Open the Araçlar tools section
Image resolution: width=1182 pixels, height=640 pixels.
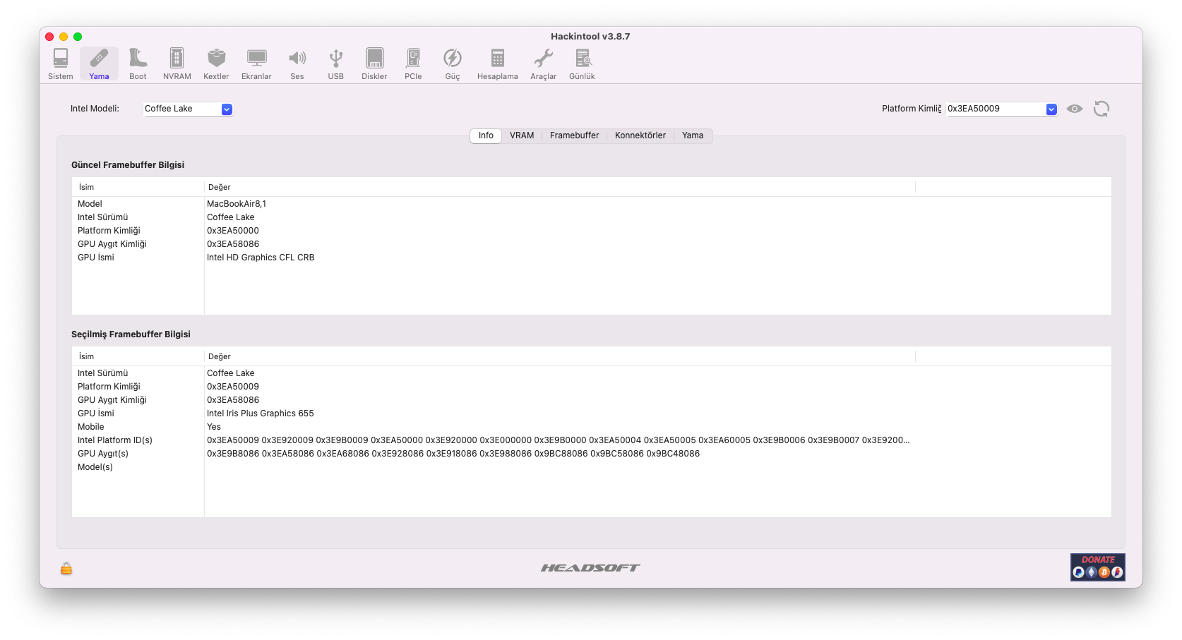pos(544,64)
